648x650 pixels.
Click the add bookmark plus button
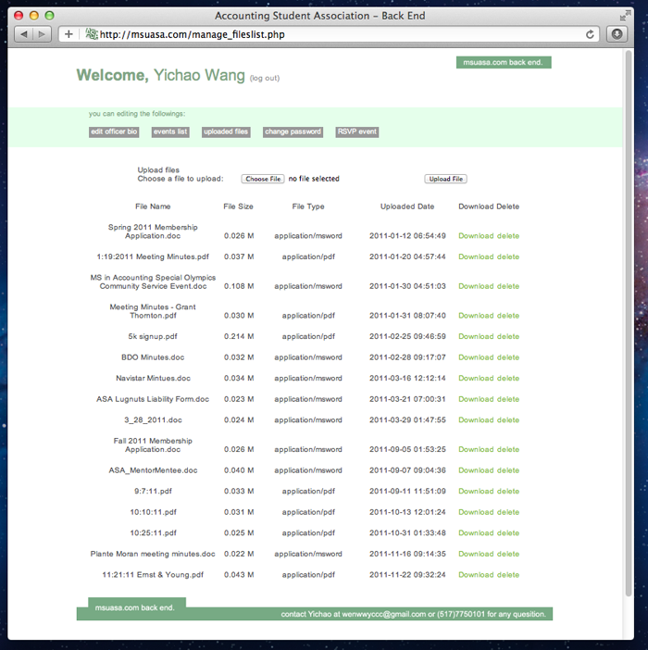pyautogui.click(x=69, y=34)
